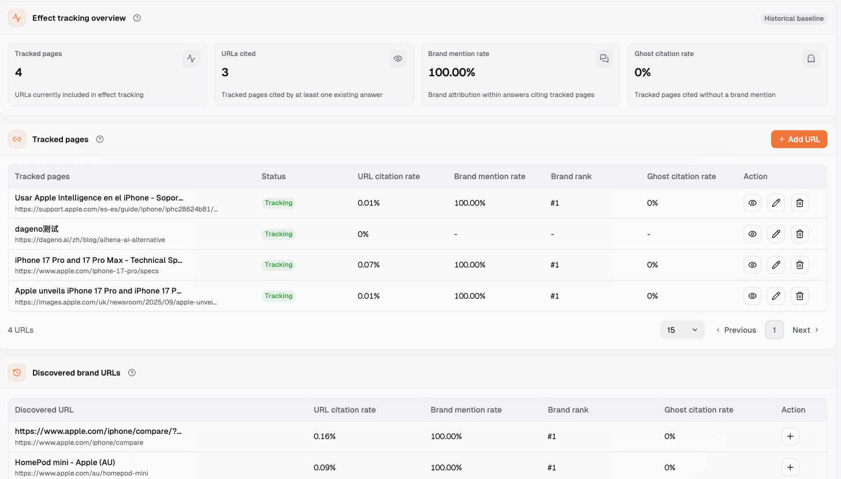
Task: Delete the dageno测试 tracked page
Action: [x=800, y=234]
